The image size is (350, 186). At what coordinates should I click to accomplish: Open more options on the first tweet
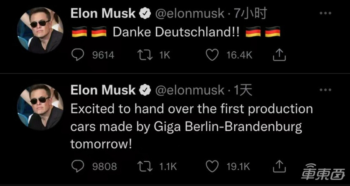click(x=325, y=13)
